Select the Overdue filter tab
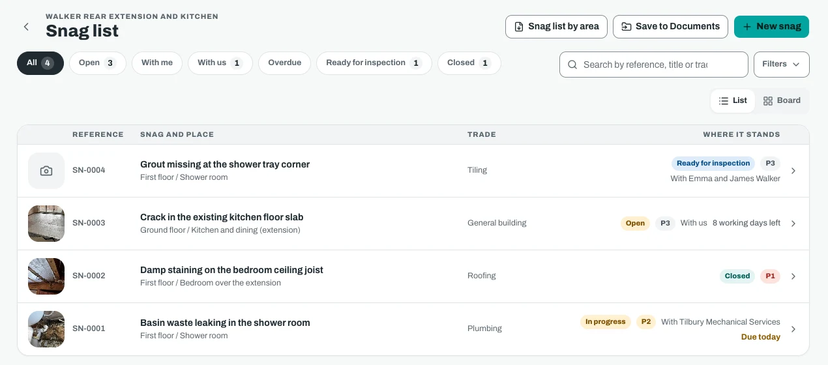 pyautogui.click(x=285, y=63)
